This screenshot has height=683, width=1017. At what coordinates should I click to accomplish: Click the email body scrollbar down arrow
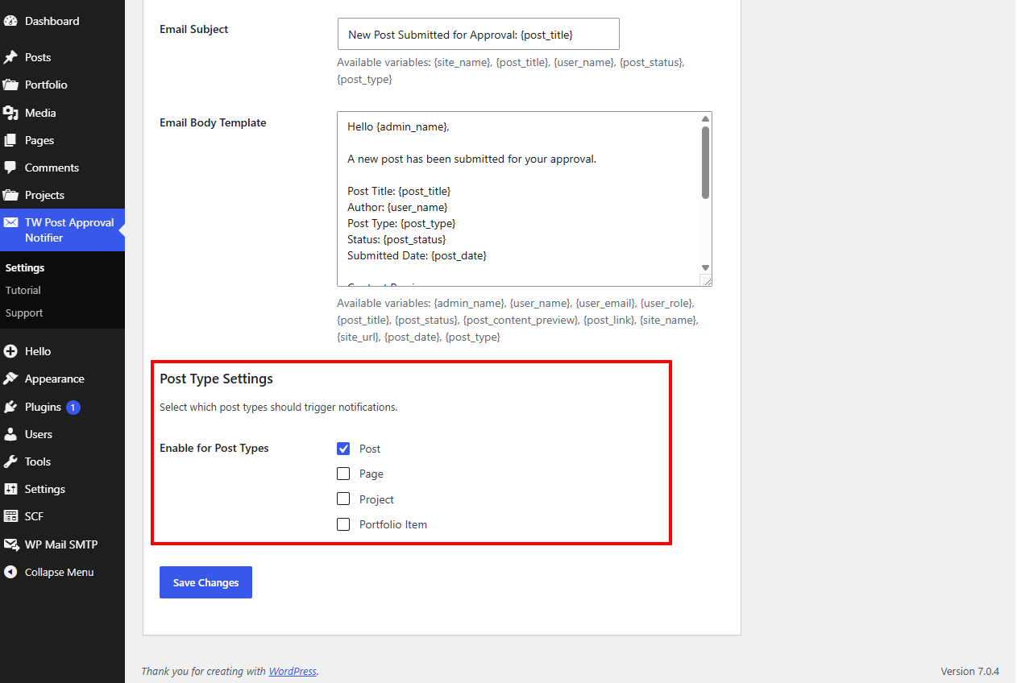pyautogui.click(x=706, y=267)
